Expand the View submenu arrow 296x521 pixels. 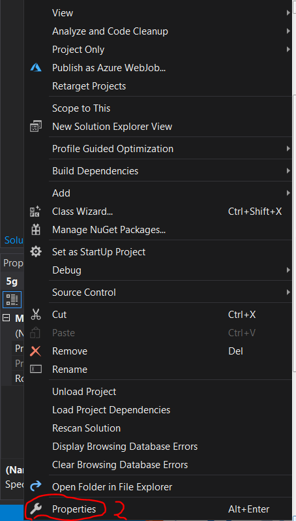click(288, 12)
